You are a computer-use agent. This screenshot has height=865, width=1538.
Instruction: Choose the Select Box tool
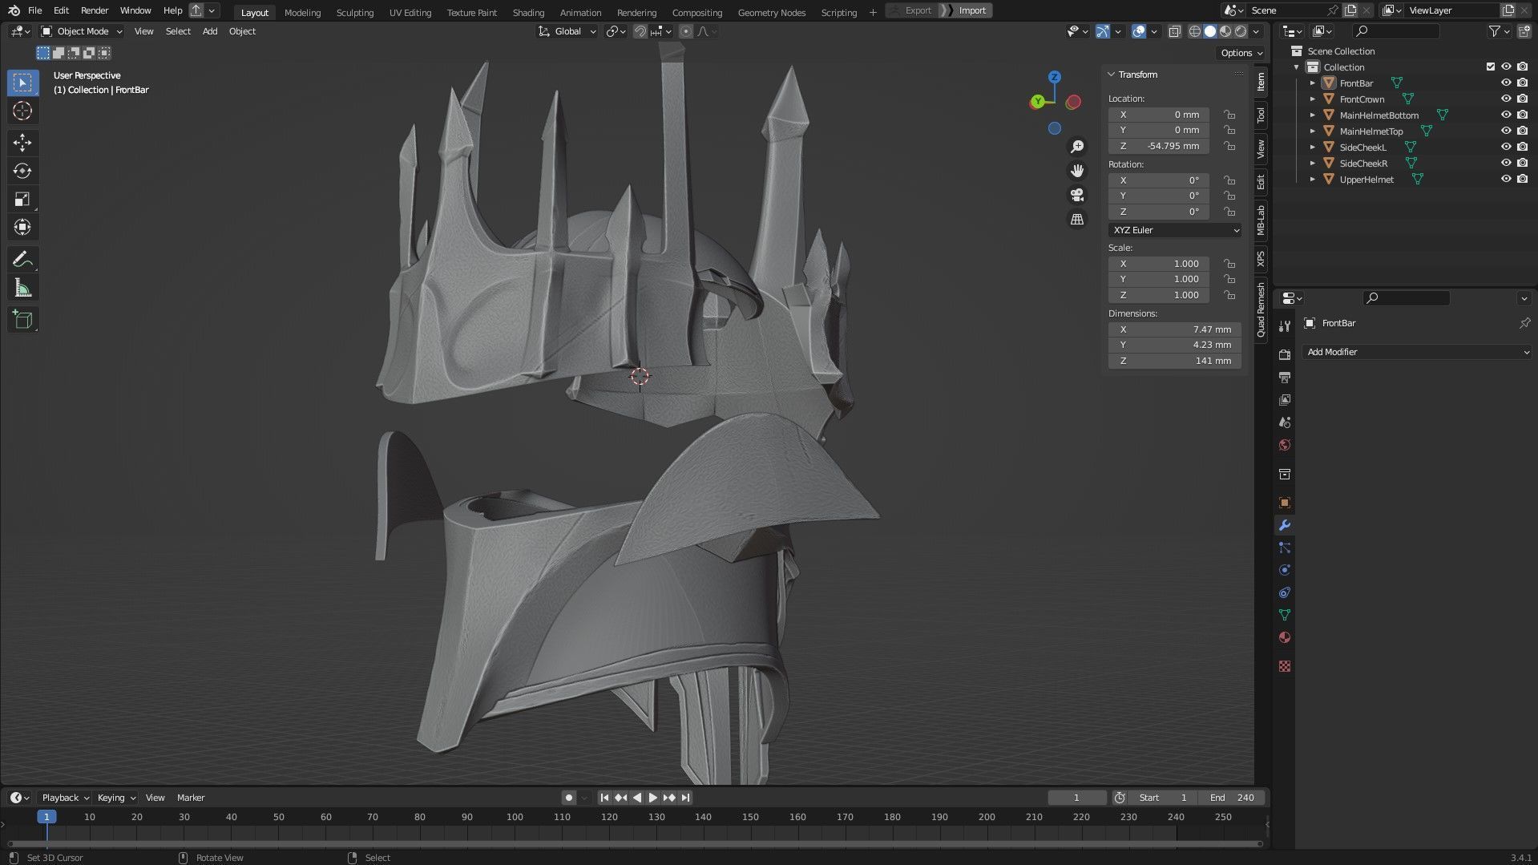22,83
